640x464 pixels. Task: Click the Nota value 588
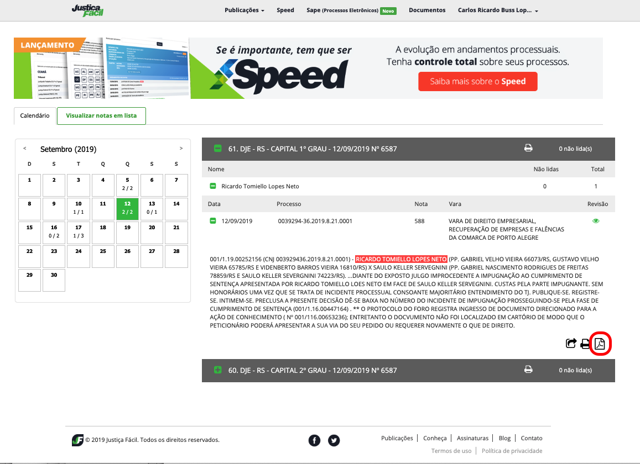coord(419,221)
